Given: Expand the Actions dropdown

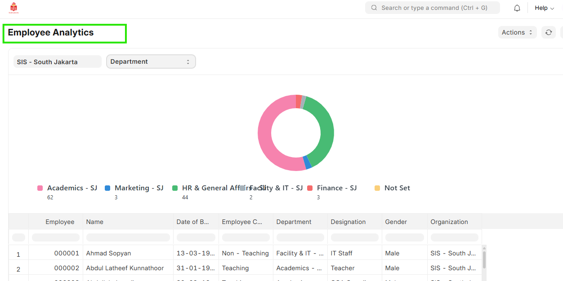Looking at the screenshot, I should [517, 32].
